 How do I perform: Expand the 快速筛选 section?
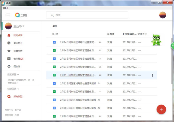pyautogui.click(x=13, y=89)
